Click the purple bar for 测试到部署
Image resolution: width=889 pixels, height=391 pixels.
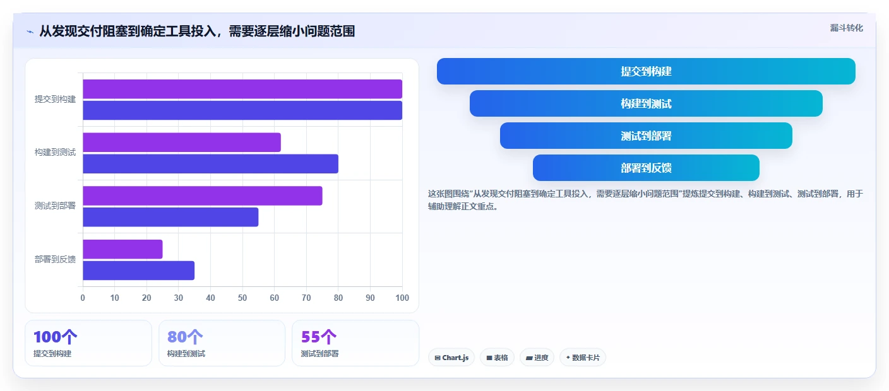(203, 195)
